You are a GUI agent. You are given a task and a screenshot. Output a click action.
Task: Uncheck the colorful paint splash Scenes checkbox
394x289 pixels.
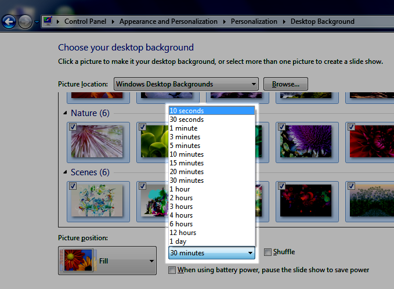click(142, 186)
